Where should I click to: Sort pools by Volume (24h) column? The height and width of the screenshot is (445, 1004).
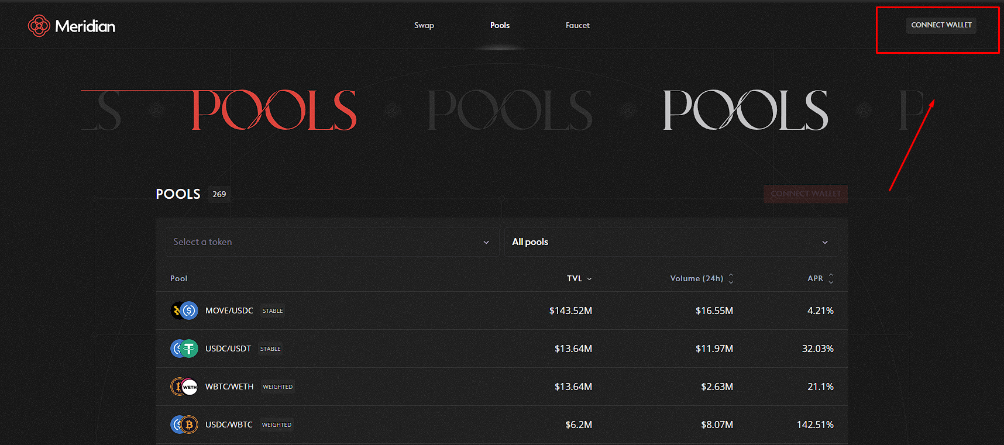(x=702, y=278)
